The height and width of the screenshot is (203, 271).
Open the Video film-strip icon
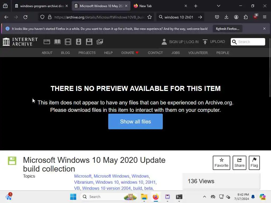[x=68, y=42]
